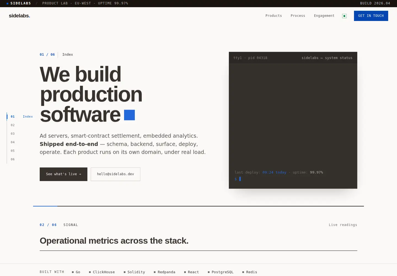The height and width of the screenshot is (276, 397).
Task: Jump to section 05 in side rail
Action: (x=13, y=151)
